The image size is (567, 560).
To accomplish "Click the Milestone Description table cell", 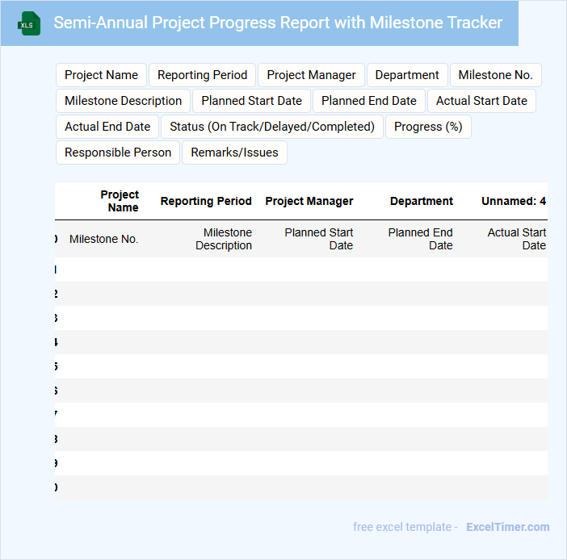I will click(x=224, y=239).
